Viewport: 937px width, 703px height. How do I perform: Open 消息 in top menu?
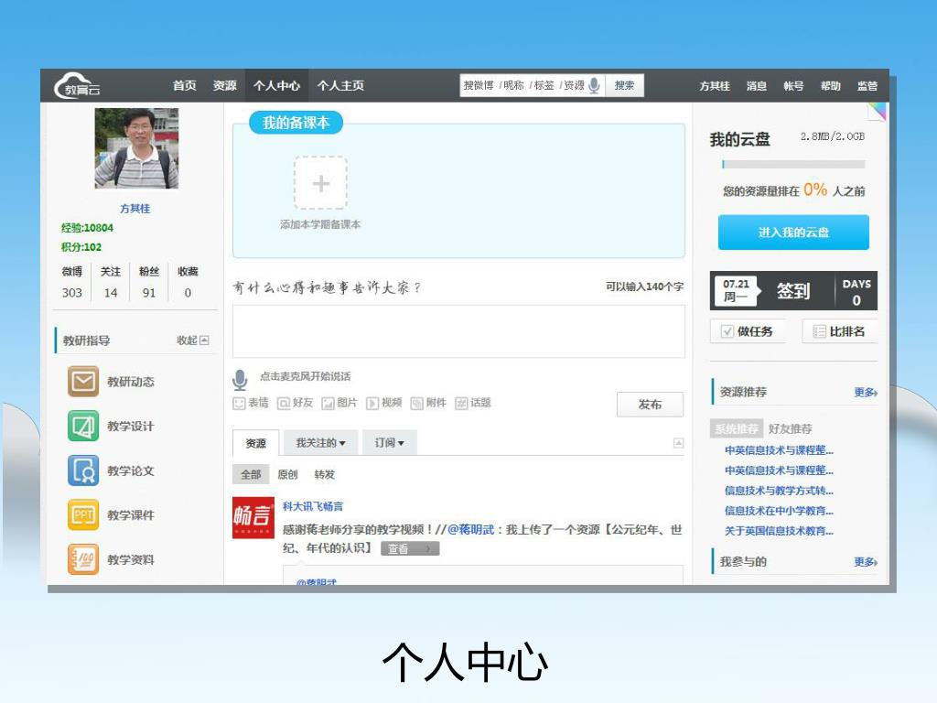click(757, 86)
